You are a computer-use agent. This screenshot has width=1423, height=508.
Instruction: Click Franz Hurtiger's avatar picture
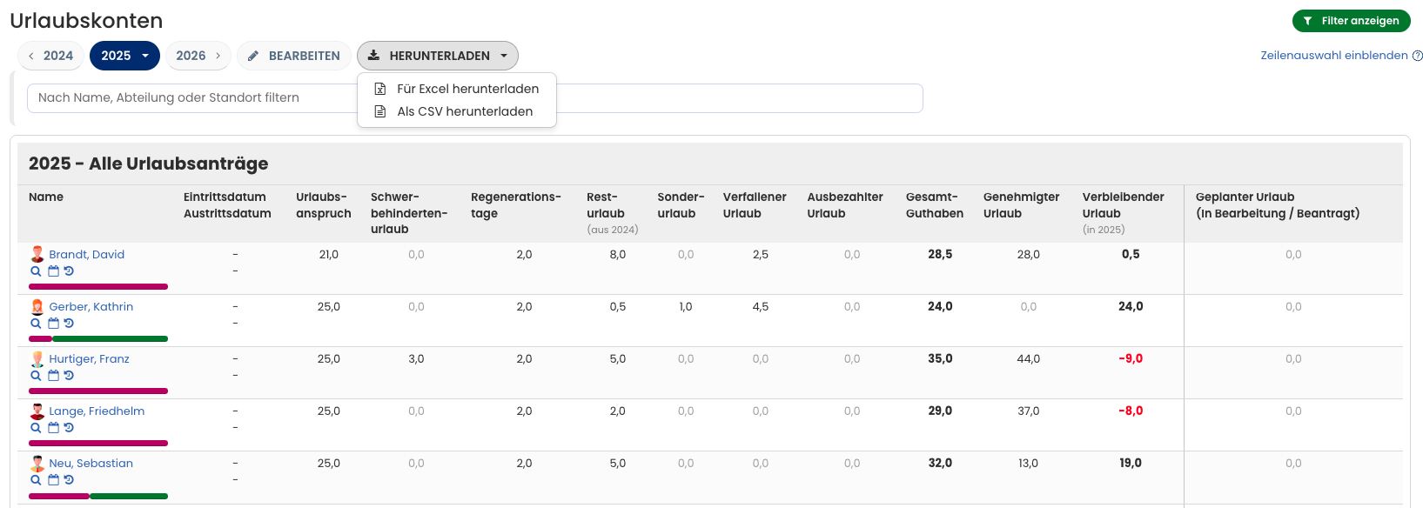click(37, 358)
